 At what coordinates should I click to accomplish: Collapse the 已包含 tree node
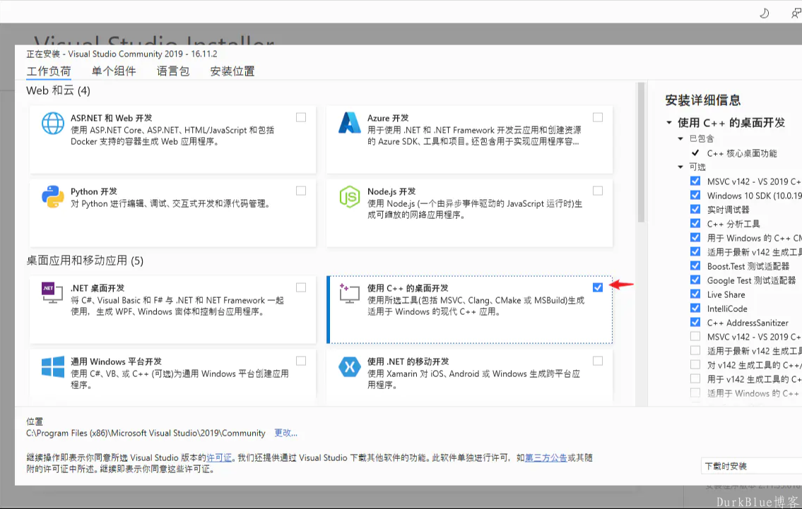680,138
